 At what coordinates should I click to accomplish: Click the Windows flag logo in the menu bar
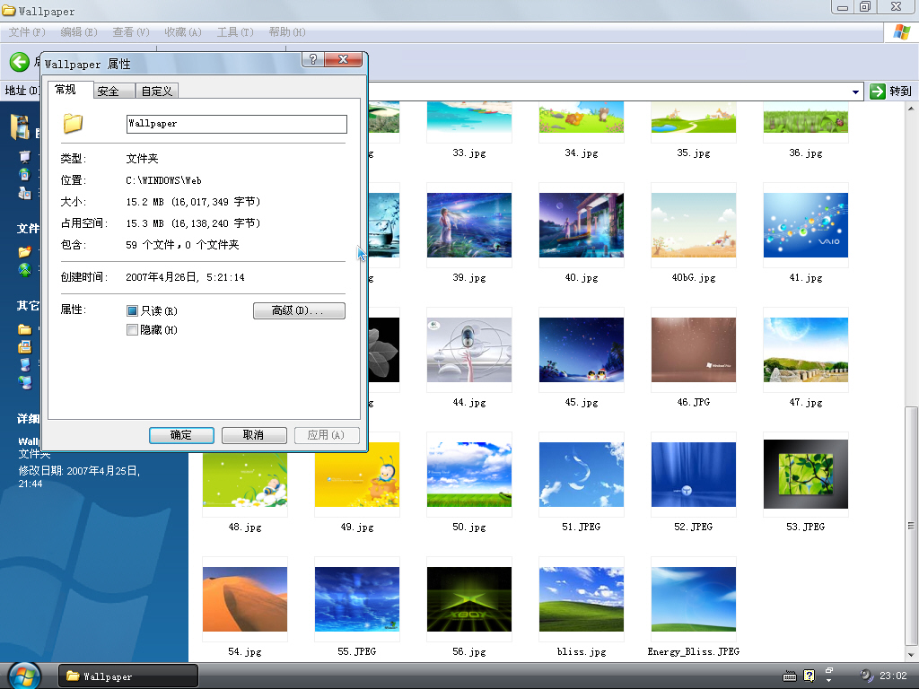(x=901, y=32)
